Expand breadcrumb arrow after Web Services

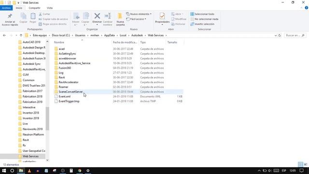click(166, 35)
